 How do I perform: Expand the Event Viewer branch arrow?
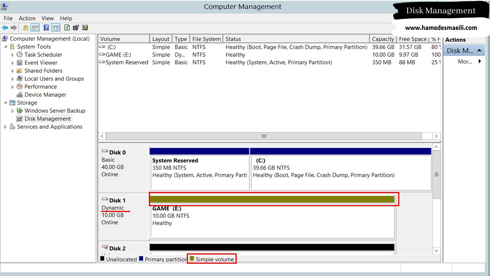coord(13,63)
